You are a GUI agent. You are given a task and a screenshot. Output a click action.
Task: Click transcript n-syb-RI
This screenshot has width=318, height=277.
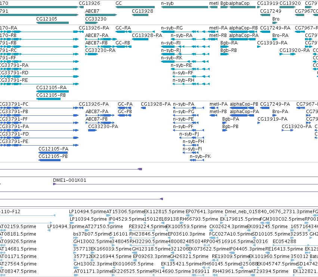pyautogui.click(x=171, y=43)
